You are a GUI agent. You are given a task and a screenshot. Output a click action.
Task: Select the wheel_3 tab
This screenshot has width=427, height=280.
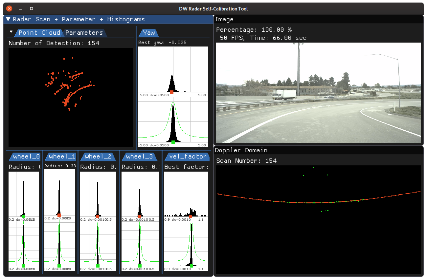coord(139,156)
